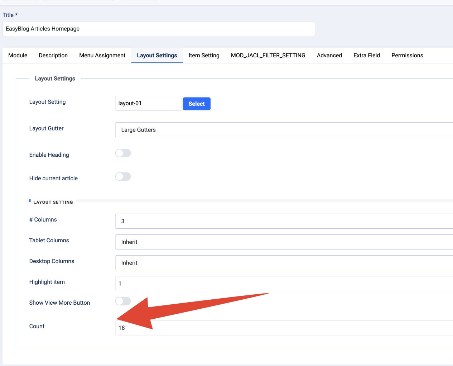This screenshot has width=453, height=366.
Task: Open the Tablet Columns dropdown
Action: [x=284, y=242]
